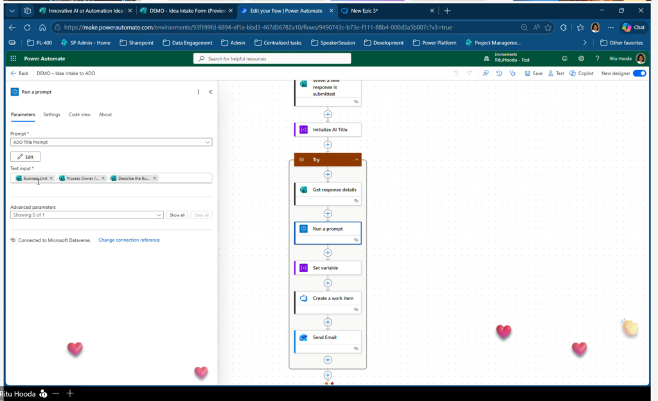Image resolution: width=658 pixels, height=401 pixels.
Task: Open the version history clock icon
Action: [499, 73]
